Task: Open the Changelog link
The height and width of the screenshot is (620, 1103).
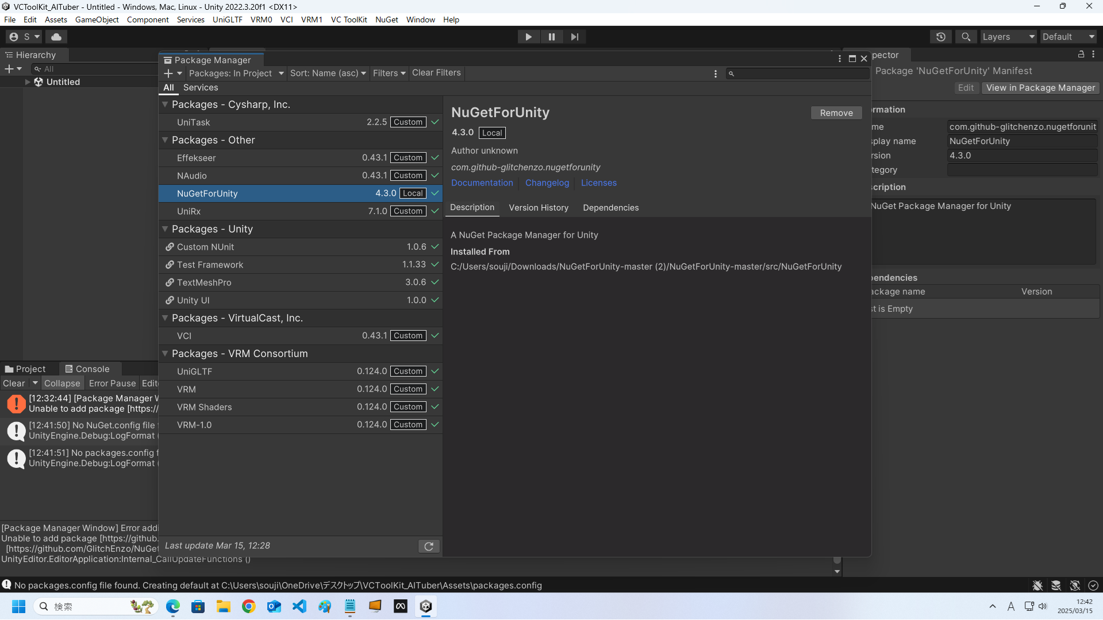Action: click(547, 183)
